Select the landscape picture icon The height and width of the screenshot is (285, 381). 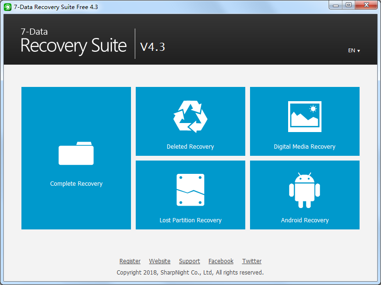[x=305, y=116]
